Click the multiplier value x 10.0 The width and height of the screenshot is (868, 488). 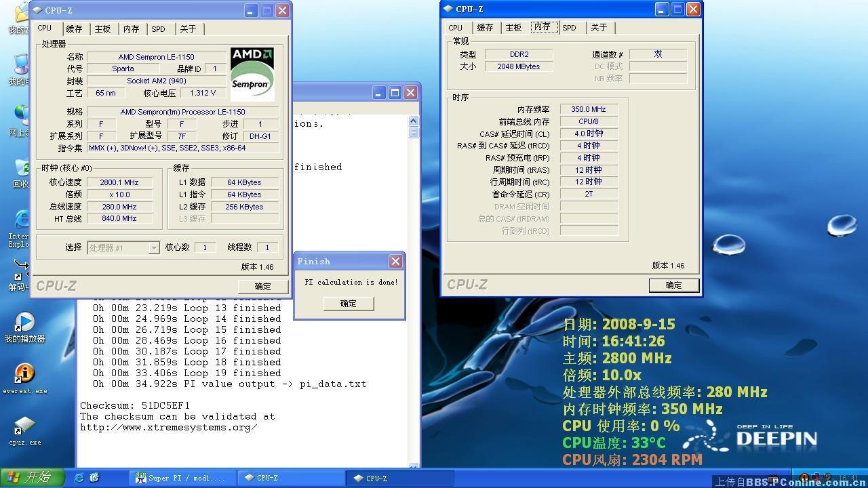click(x=119, y=195)
